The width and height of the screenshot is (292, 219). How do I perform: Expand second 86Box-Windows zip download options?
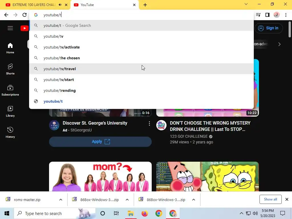point(194,200)
